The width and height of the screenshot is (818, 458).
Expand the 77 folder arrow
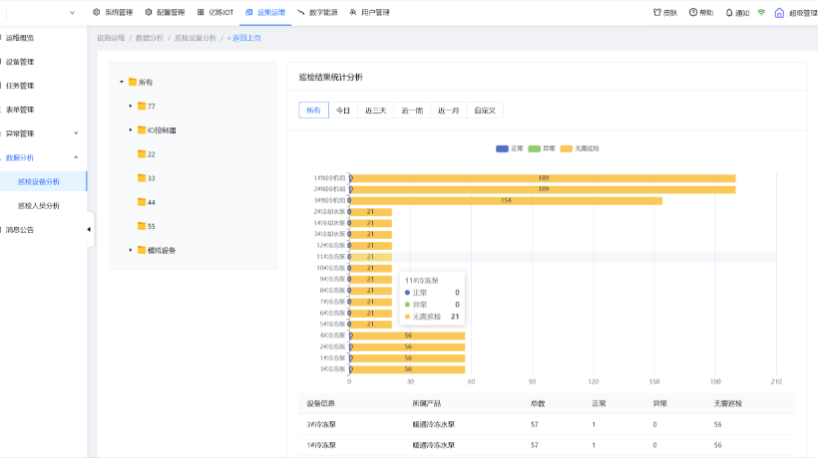131,106
